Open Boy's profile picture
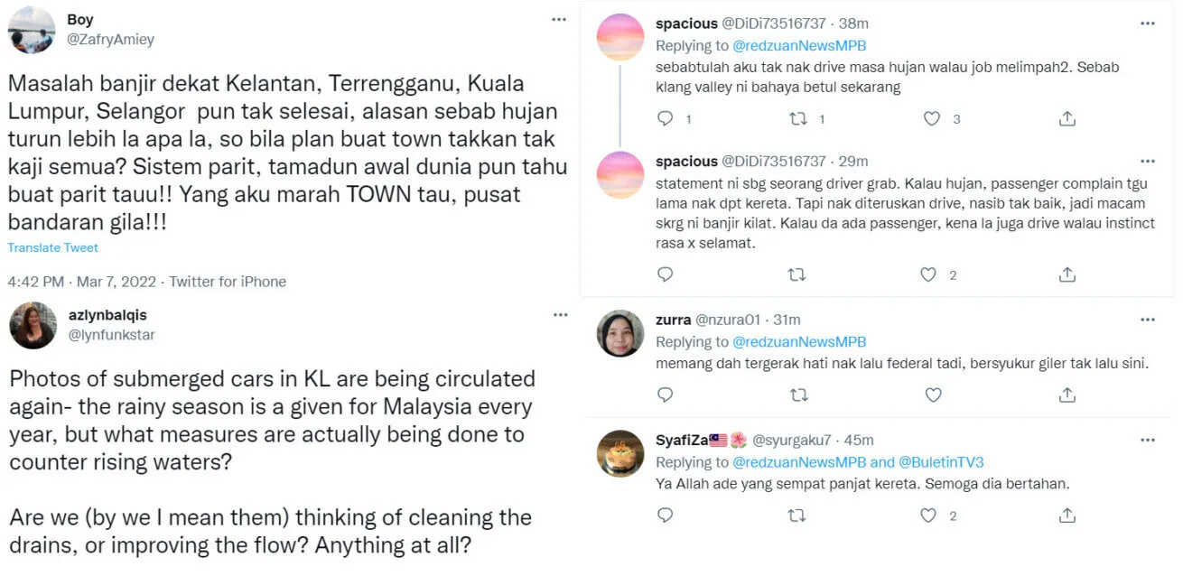Screen dimensions: 1183x585 point(32,30)
